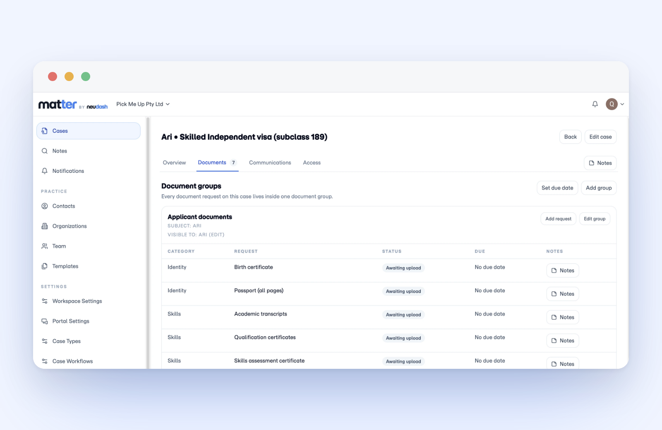Click the sidebar vertical scrollbar
Image resolution: width=662 pixels, height=430 pixels.
coord(148,243)
